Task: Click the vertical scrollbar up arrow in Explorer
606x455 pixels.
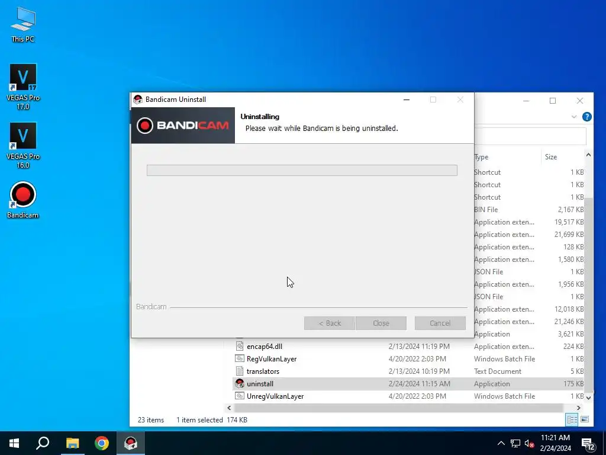Action: [588, 155]
